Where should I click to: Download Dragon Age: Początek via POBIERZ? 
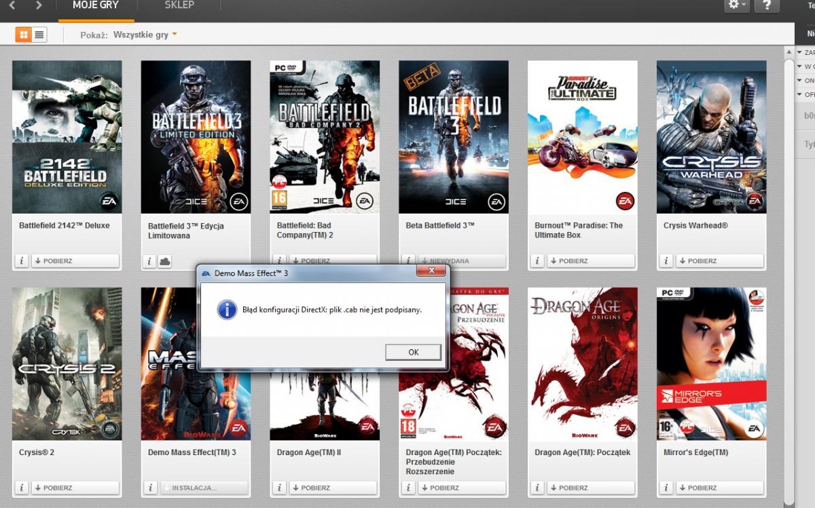(x=590, y=488)
